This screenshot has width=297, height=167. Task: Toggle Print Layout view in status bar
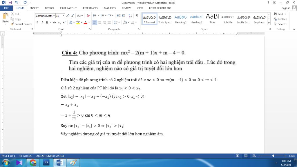coord(246,156)
